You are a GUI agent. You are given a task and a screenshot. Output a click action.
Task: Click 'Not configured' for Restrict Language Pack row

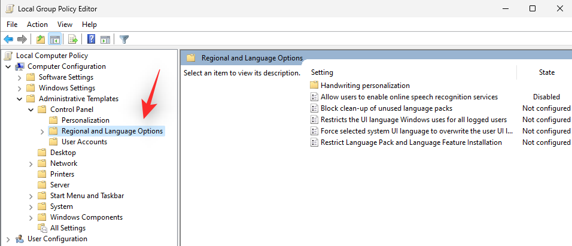pyautogui.click(x=546, y=142)
